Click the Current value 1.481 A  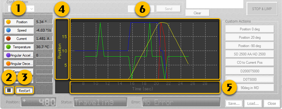[44, 39]
